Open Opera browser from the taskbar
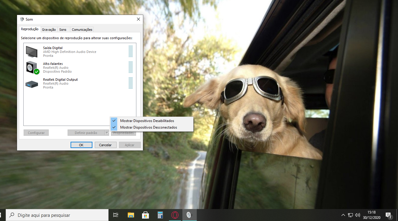Screen dimensions: 398x221 tap(175, 215)
